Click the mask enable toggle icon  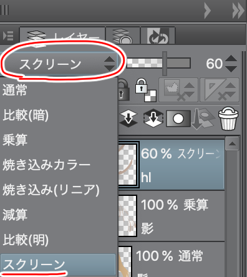pyautogui.click(x=178, y=90)
